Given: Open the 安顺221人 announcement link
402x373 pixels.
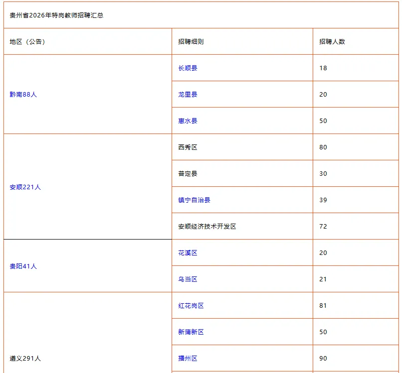Looking at the screenshot, I should tap(25, 187).
